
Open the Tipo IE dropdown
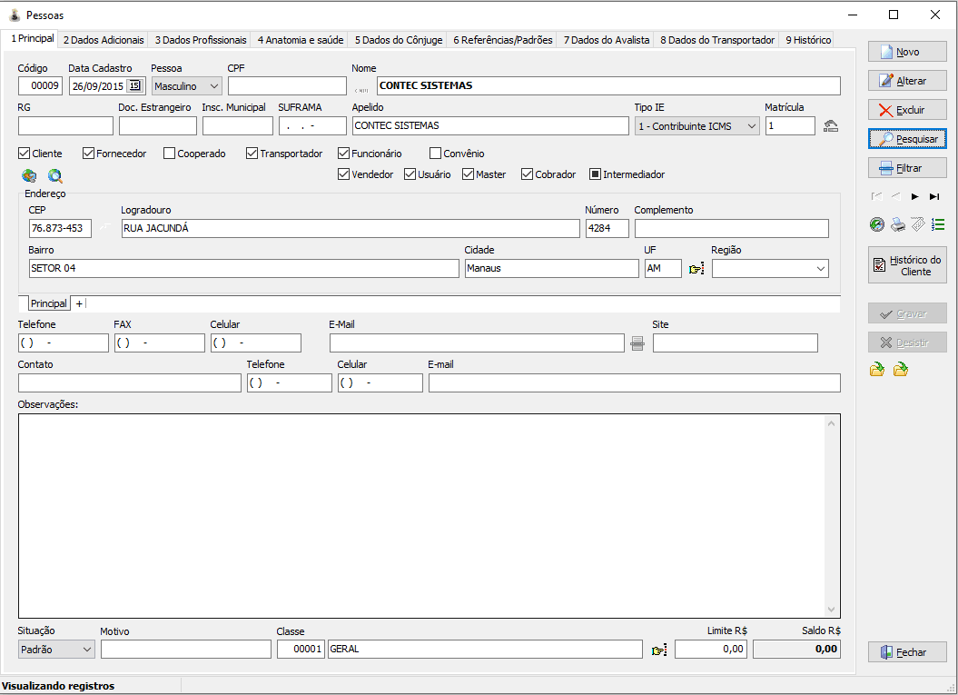(697, 126)
